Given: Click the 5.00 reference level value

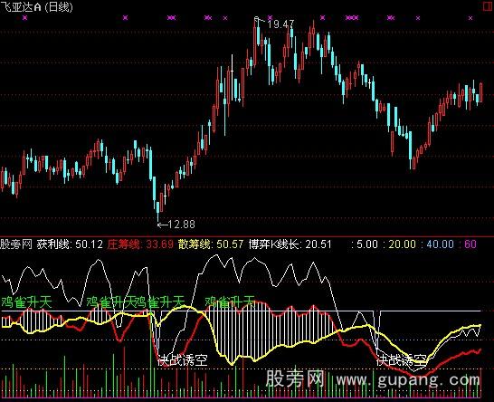Looking at the screenshot, I should (367, 244).
